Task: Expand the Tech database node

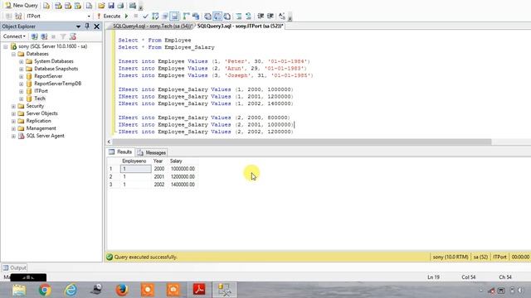Action: 22,99
